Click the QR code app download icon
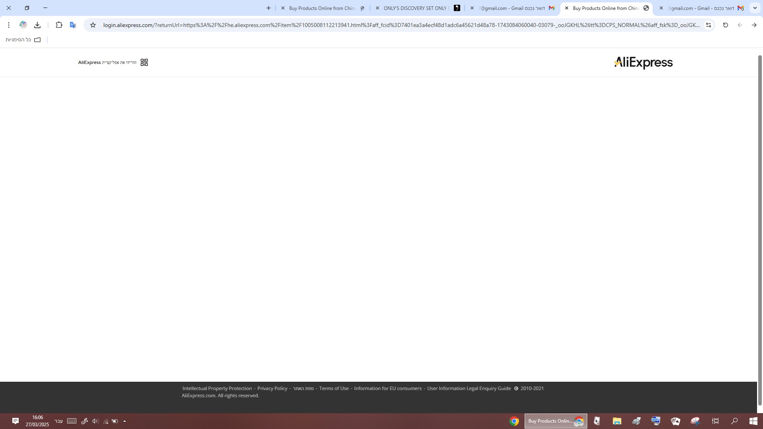Viewport: 763px width, 429px height. tap(144, 62)
